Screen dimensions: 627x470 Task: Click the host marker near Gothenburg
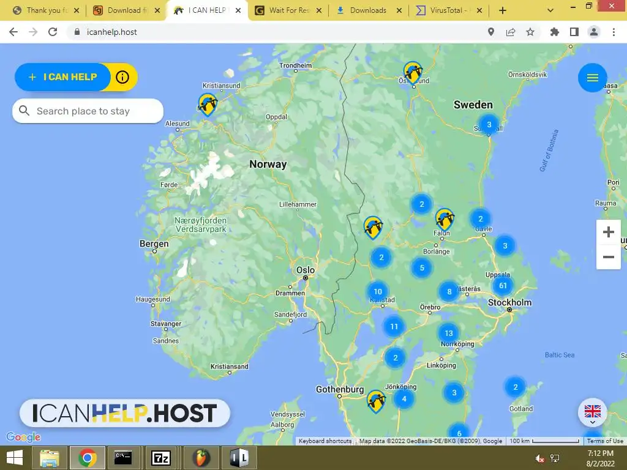click(376, 401)
